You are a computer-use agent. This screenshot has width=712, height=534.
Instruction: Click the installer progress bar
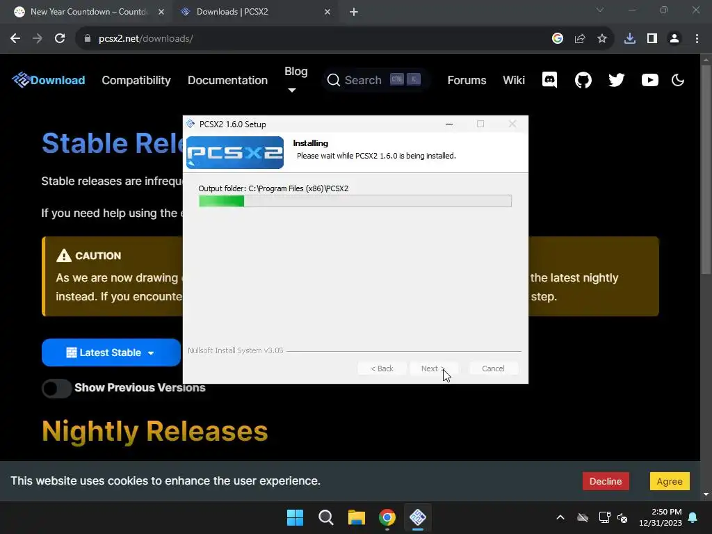pos(355,201)
